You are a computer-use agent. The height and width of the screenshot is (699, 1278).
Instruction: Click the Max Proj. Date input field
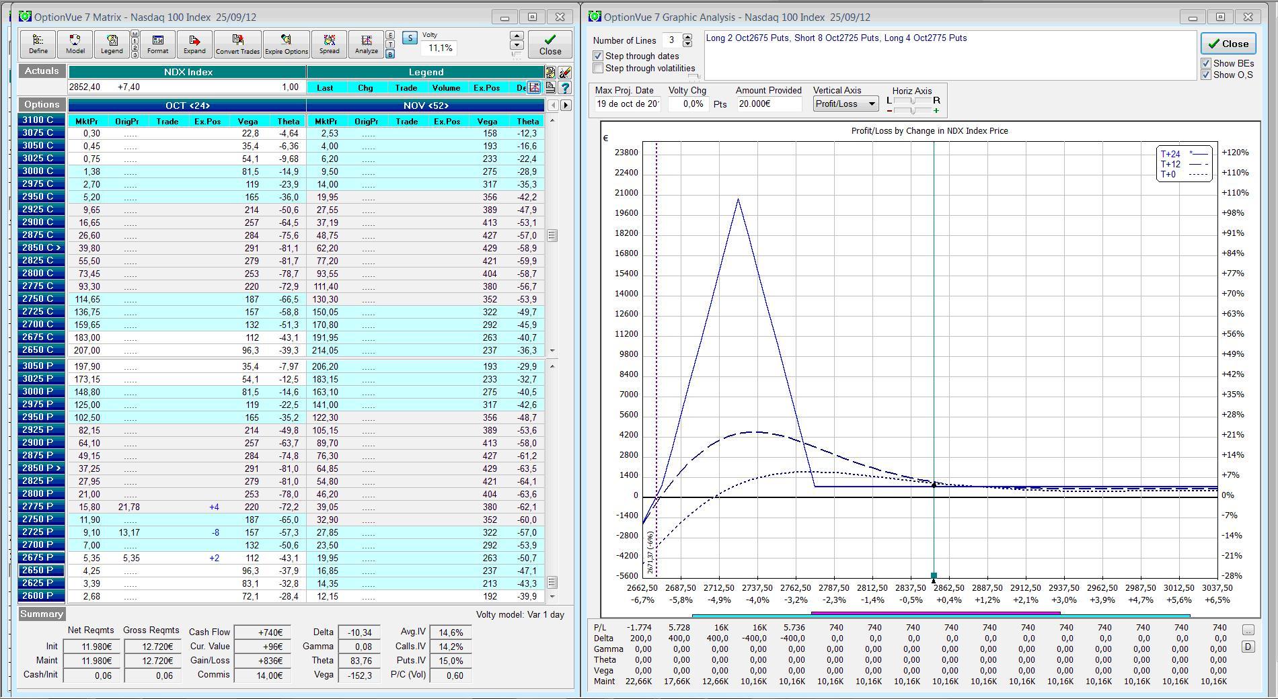(x=627, y=104)
